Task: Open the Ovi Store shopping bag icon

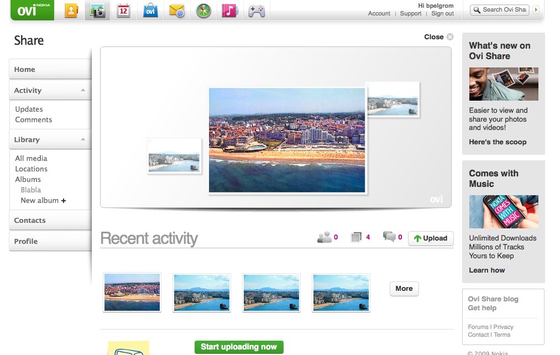Action: coord(150,11)
